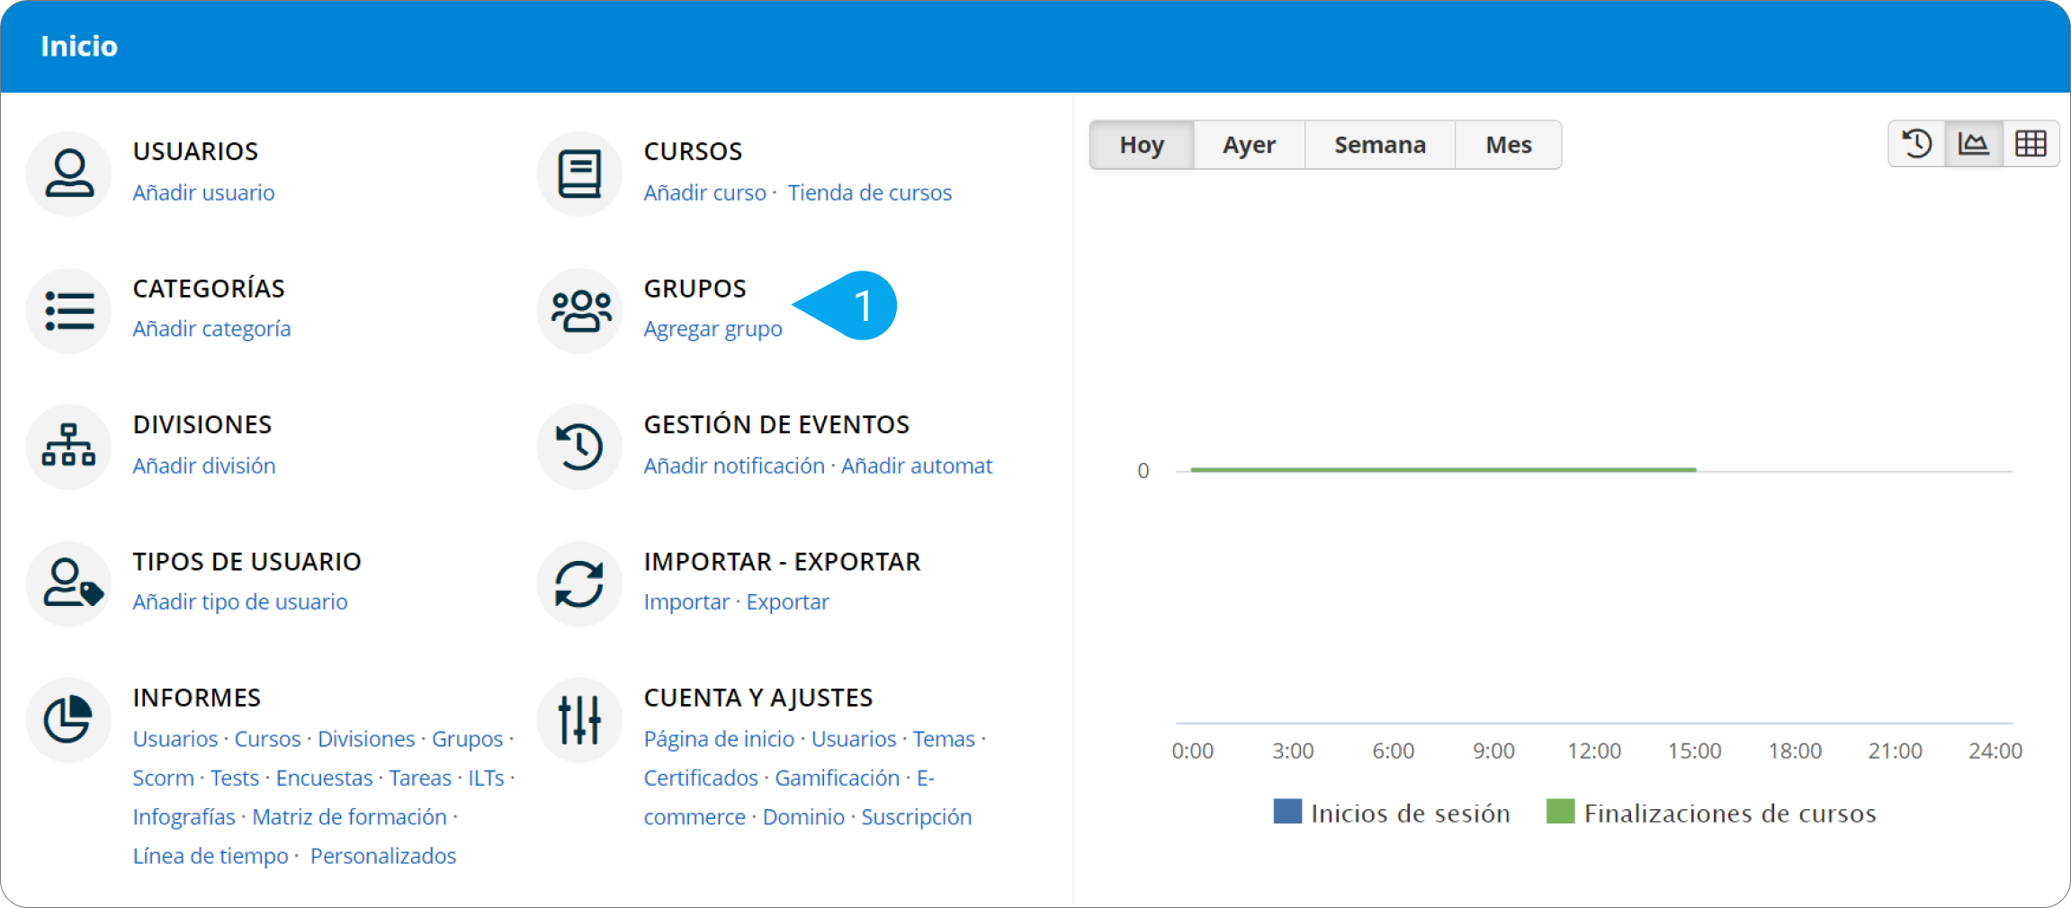The width and height of the screenshot is (2071, 908).
Task: Open the Gamificación settings link
Action: [x=838, y=778]
